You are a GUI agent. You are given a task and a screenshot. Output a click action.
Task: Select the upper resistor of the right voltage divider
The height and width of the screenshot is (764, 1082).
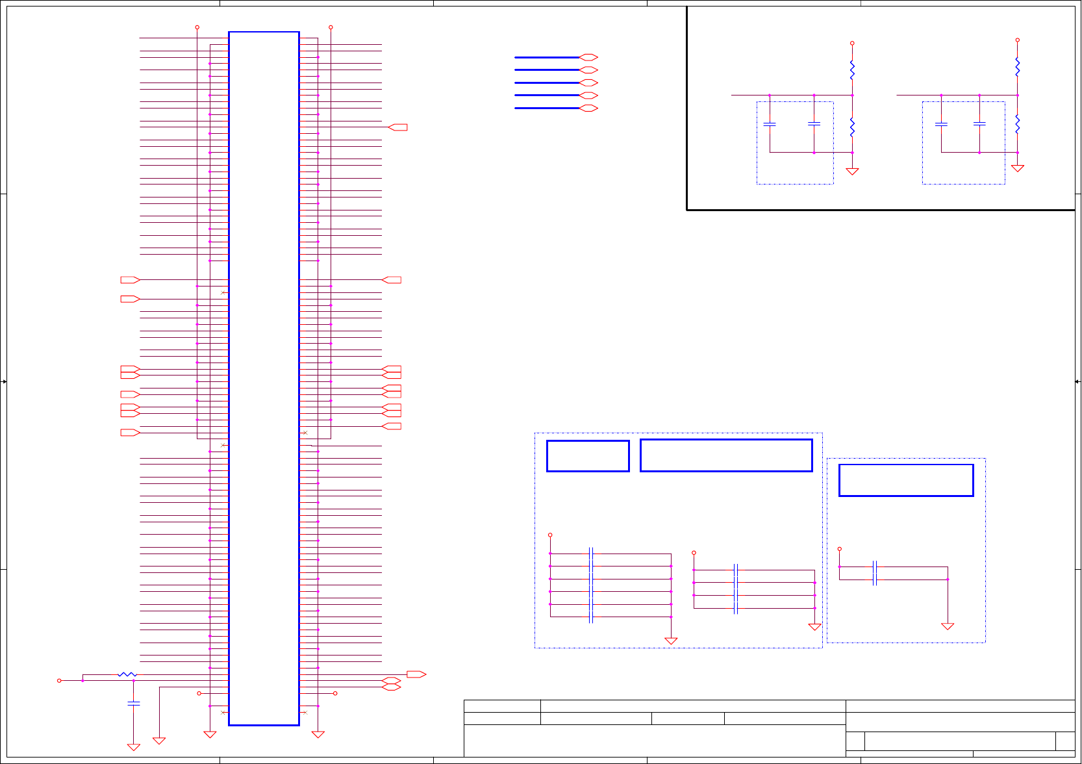[1017, 67]
